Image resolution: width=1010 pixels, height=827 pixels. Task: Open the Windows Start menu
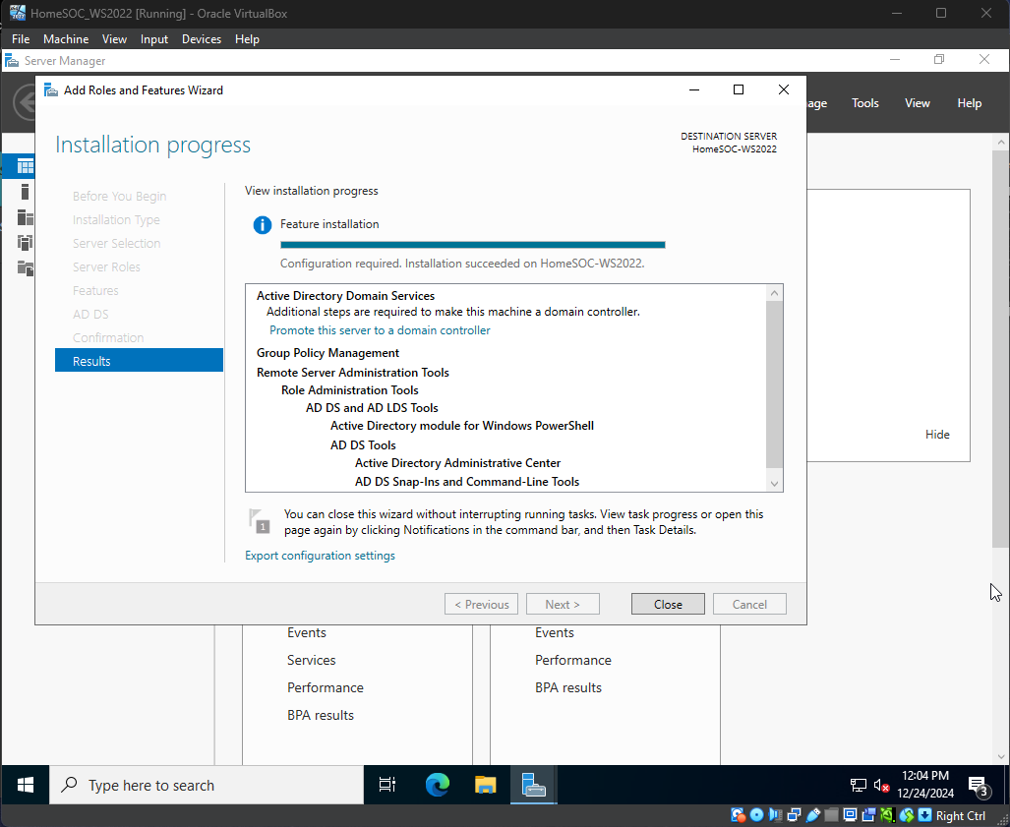26,785
